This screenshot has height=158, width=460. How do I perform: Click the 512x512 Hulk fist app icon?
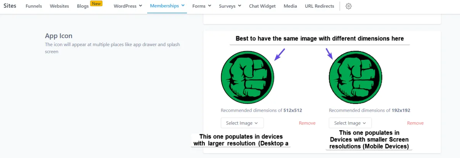pyautogui.click(x=248, y=77)
